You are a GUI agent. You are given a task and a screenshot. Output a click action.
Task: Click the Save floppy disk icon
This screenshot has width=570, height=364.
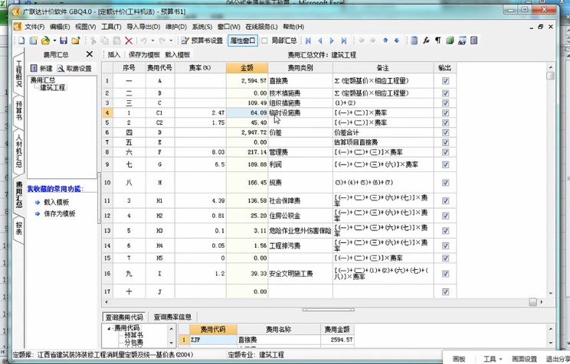64,41
